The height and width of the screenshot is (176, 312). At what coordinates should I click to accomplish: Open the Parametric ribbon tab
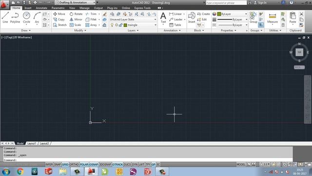click(x=58, y=8)
